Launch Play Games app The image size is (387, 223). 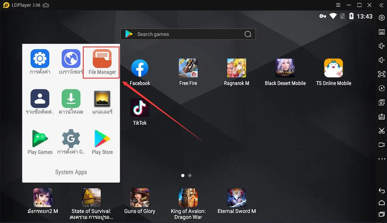pos(40,142)
